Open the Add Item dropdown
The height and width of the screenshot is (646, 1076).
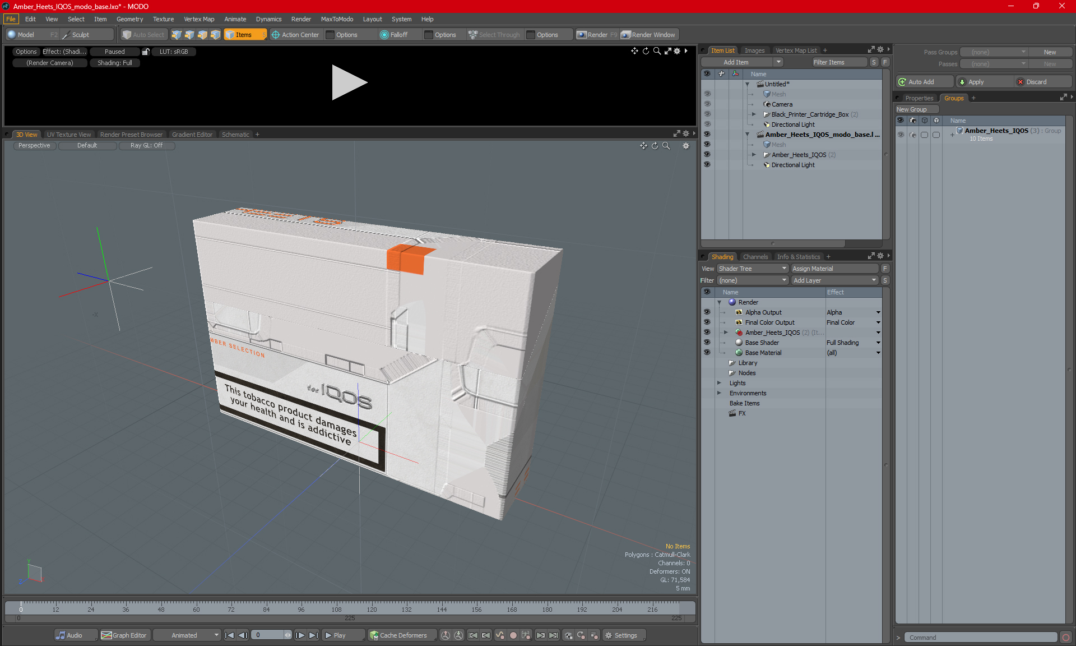778,62
